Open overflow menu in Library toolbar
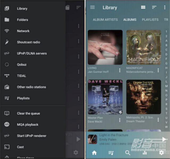The width and height of the screenshot is (170, 159). point(165,7)
